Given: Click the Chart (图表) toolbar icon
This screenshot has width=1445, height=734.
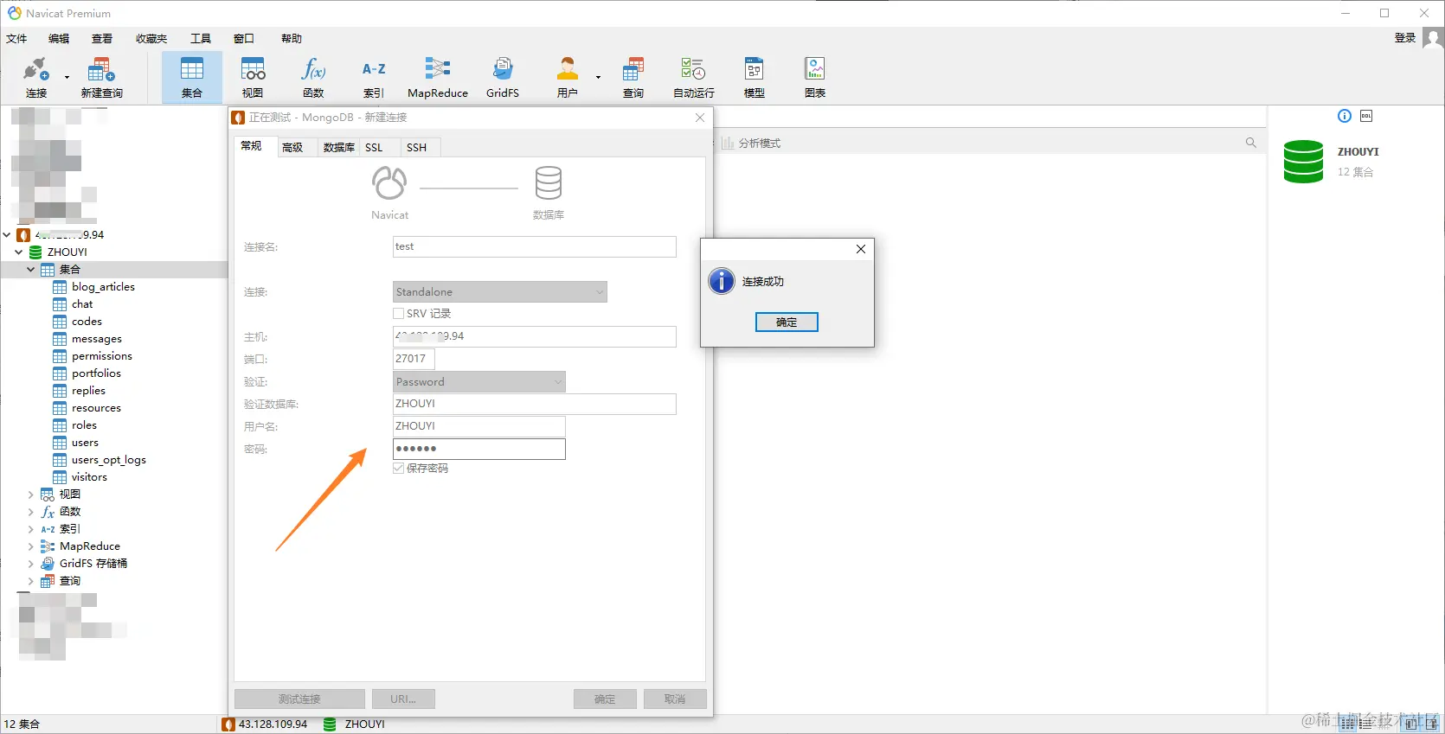Looking at the screenshot, I should pyautogui.click(x=815, y=78).
